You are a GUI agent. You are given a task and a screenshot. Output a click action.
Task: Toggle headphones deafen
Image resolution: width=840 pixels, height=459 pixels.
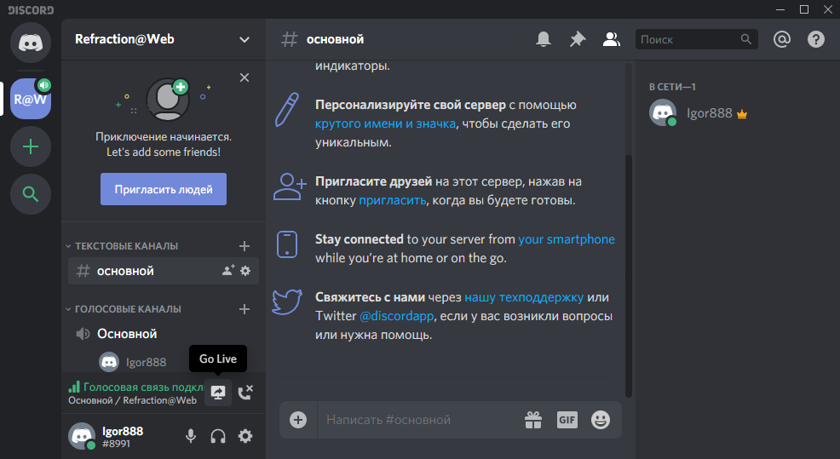coord(218,436)
